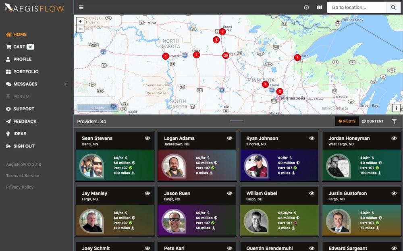Click the map layers icon near the search bar

coord(306,7)
